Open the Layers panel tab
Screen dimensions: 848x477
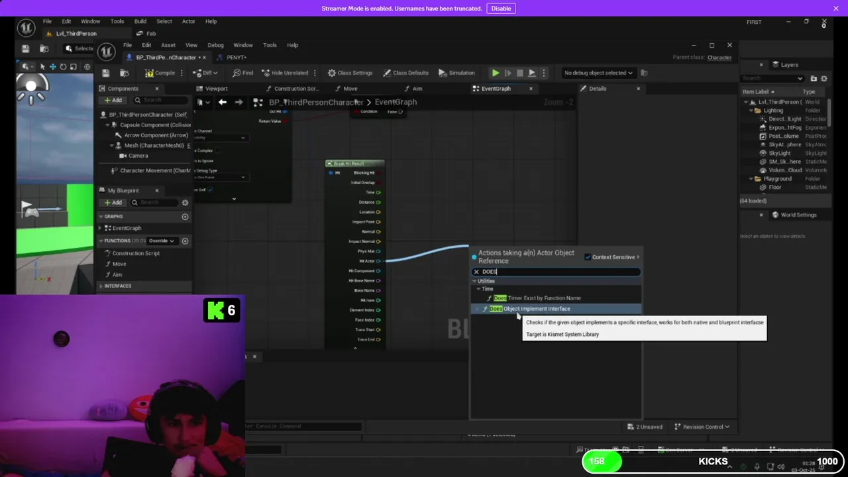pyautogui.click(x=789, y=65)
